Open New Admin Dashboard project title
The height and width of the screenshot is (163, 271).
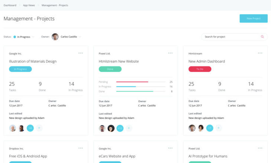pyautogui.click(x=207, y=61)
